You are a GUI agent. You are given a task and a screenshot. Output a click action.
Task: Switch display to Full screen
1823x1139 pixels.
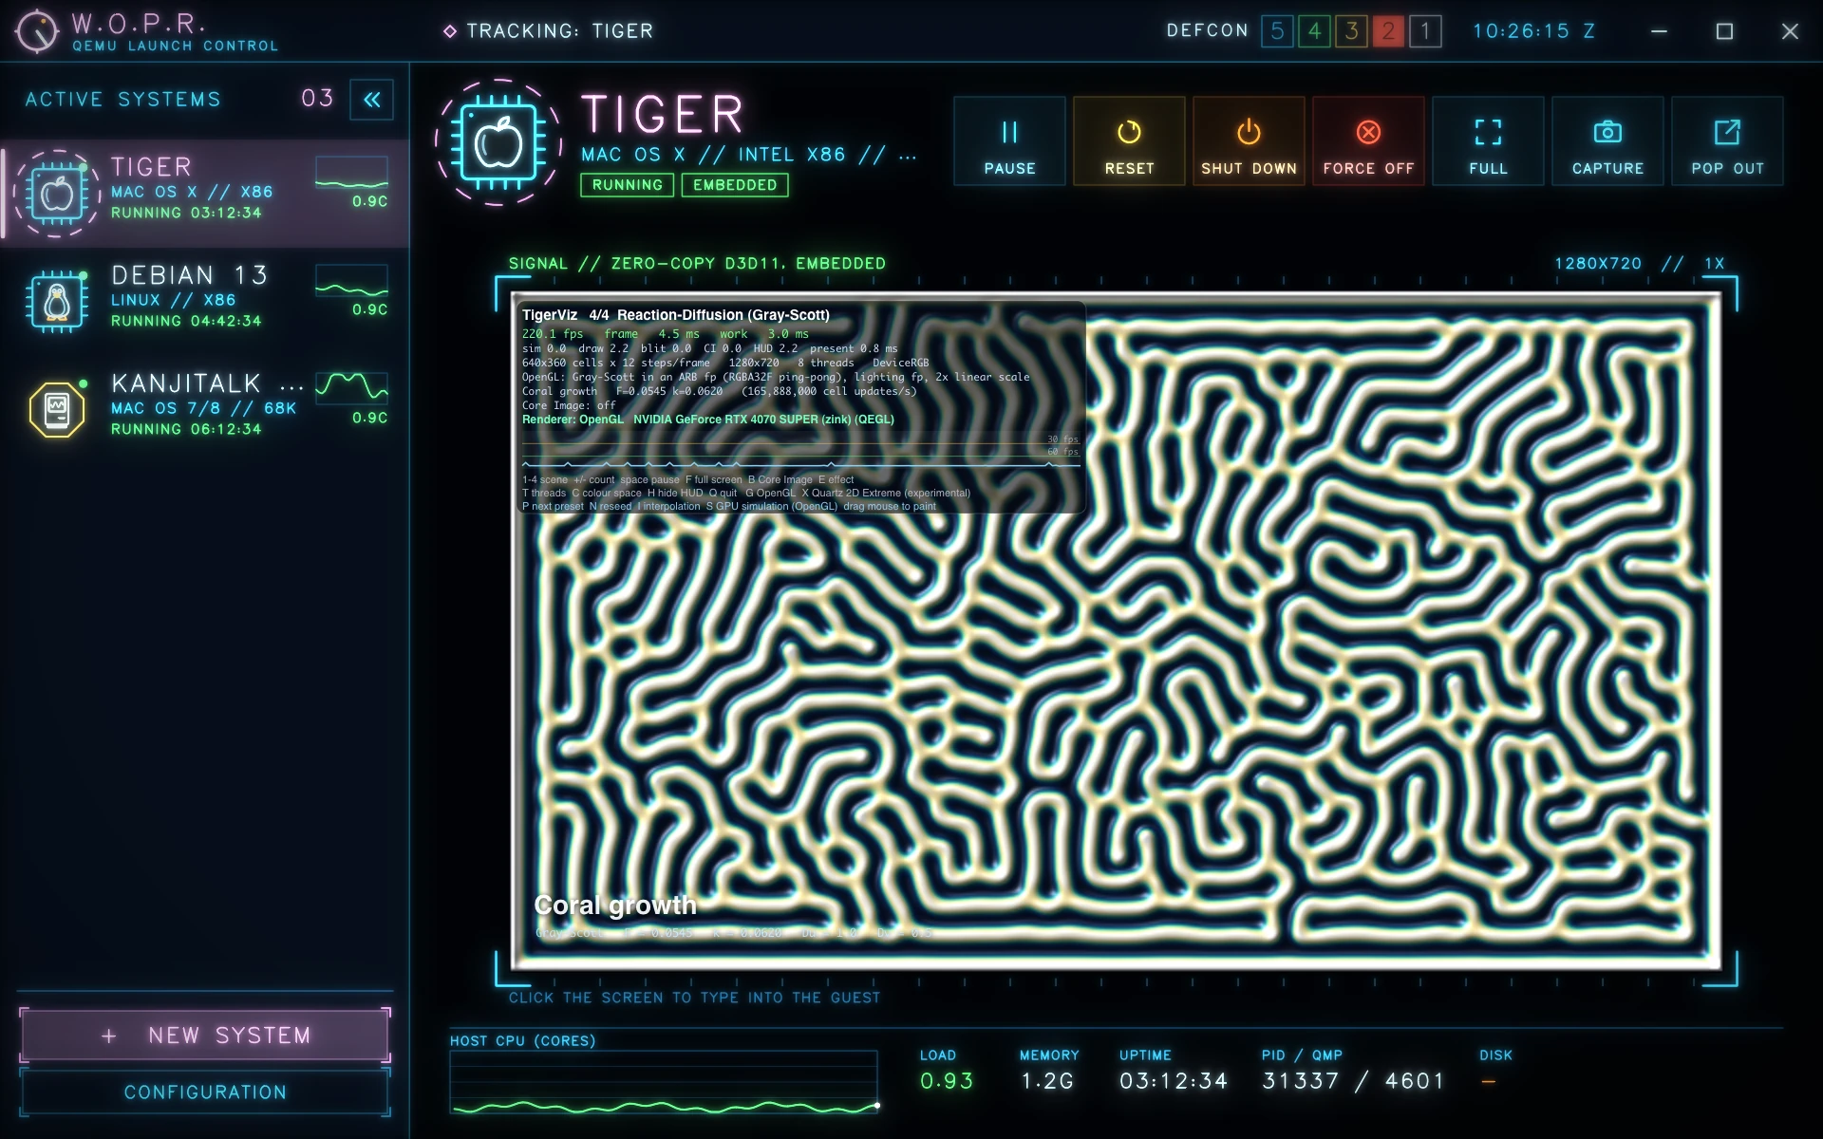point(1488,141)
